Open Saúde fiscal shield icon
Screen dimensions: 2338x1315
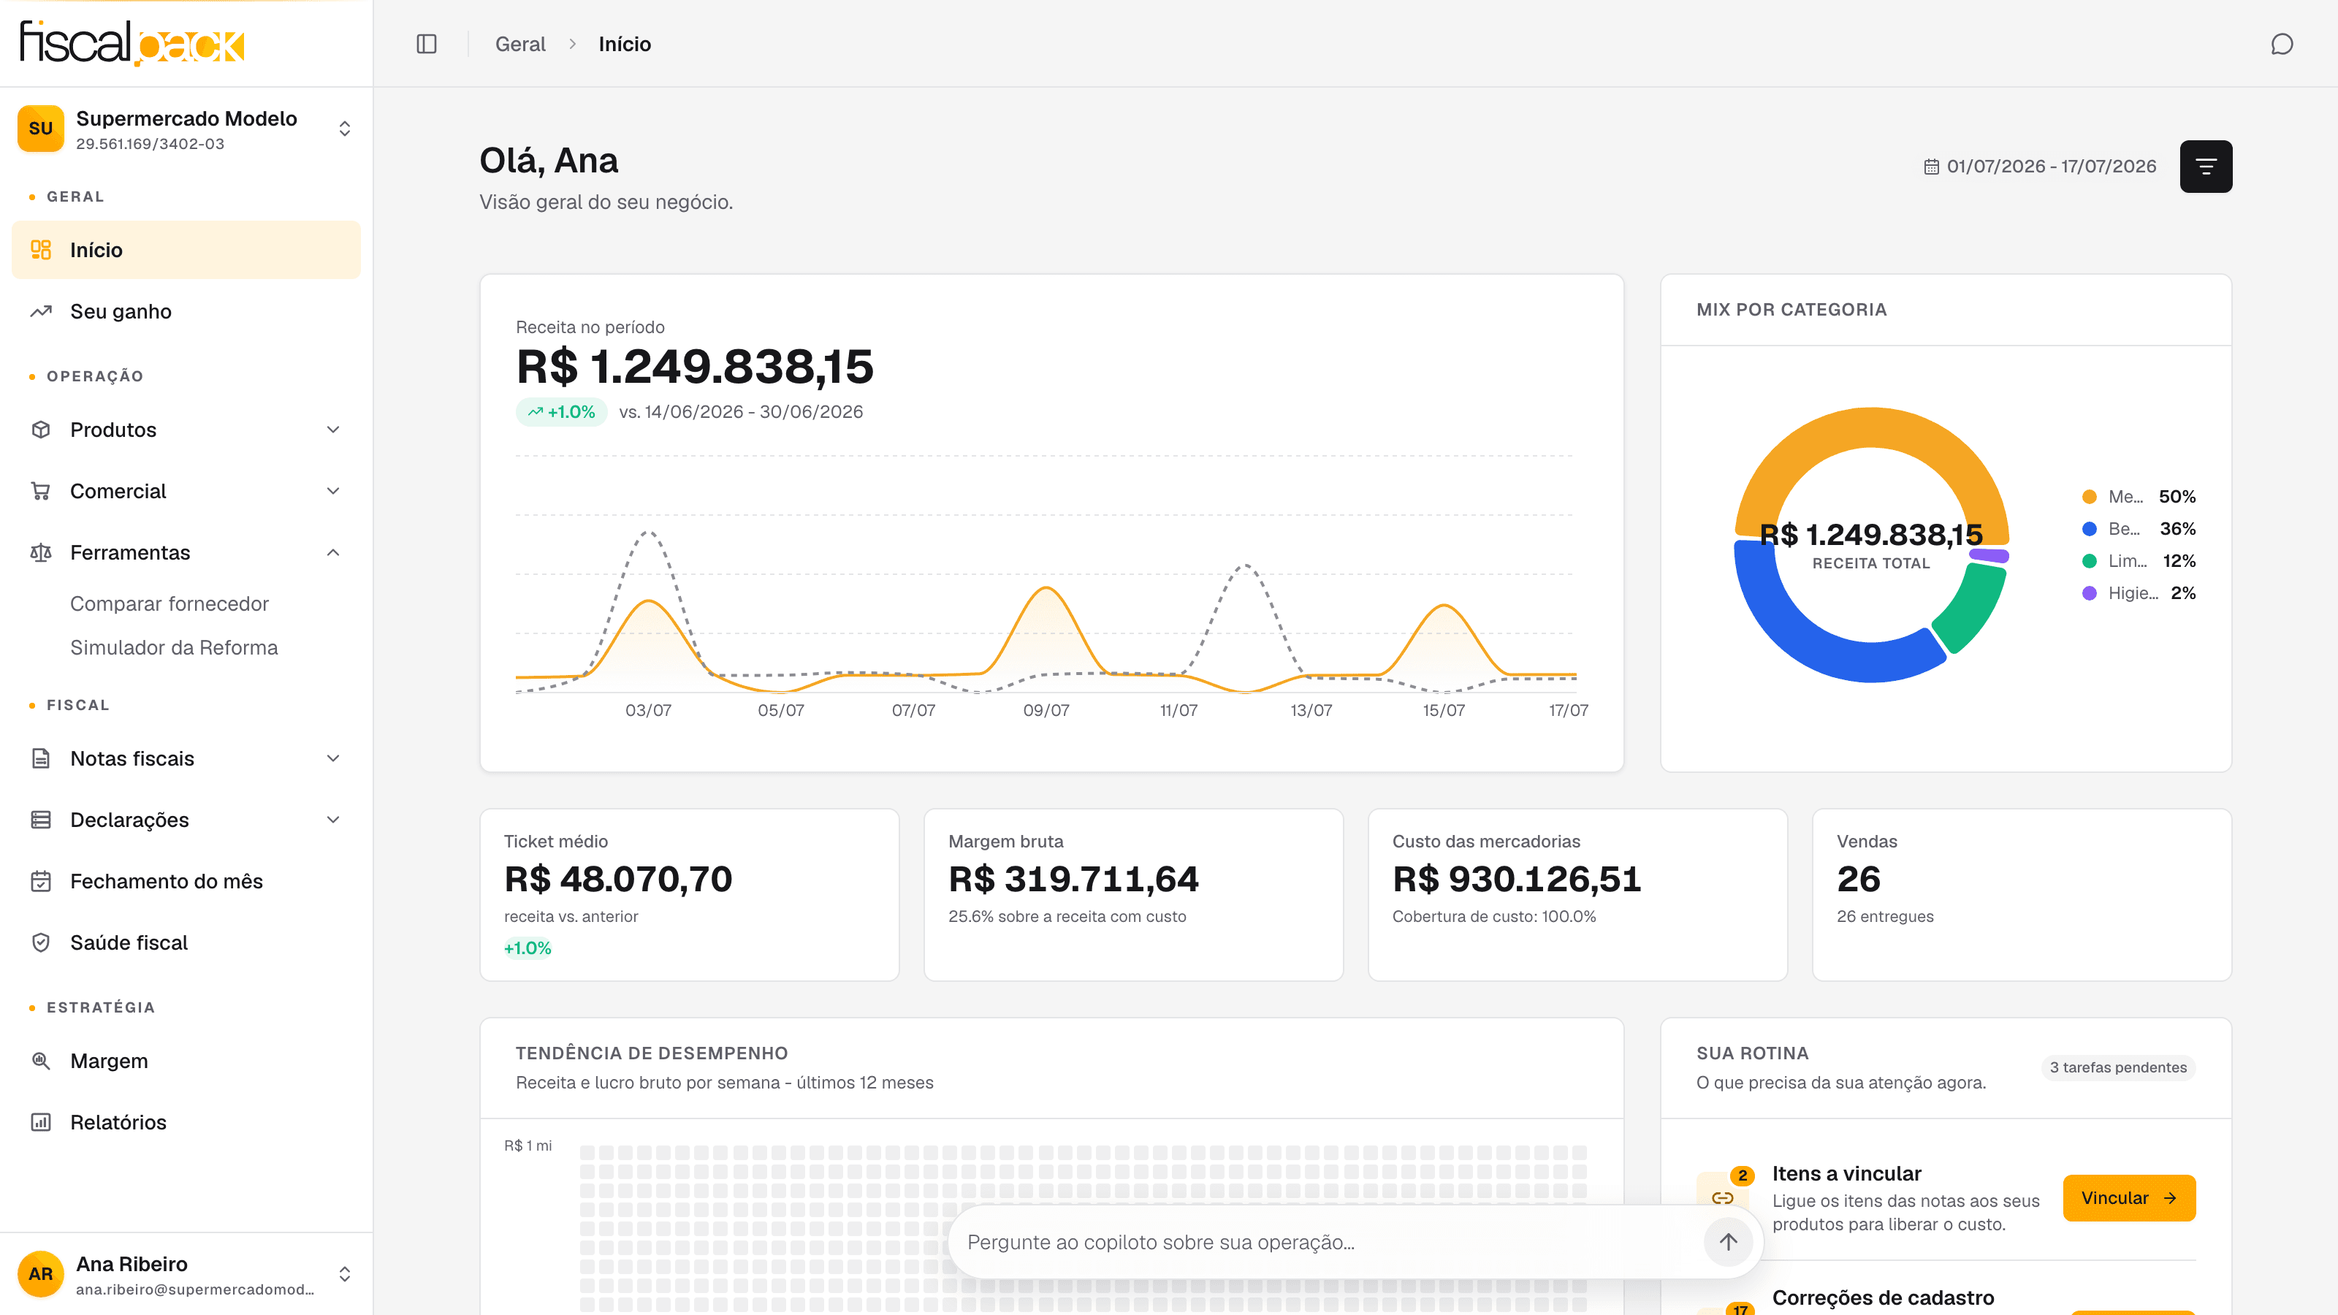[41, 942]
